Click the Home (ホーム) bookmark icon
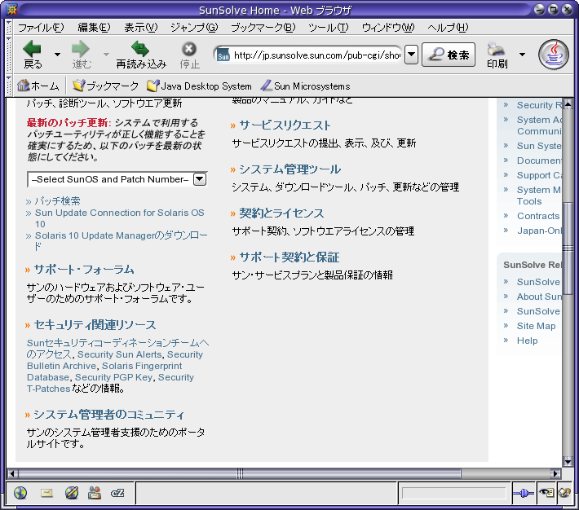This screenshot has height=510, width=579. [x=24, y=86]
